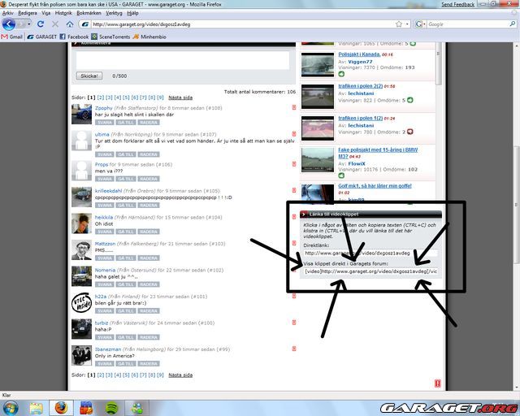Open the Verktyg menu
The image size is (520, 416).
pyautogui.click(x=114, y=14)
